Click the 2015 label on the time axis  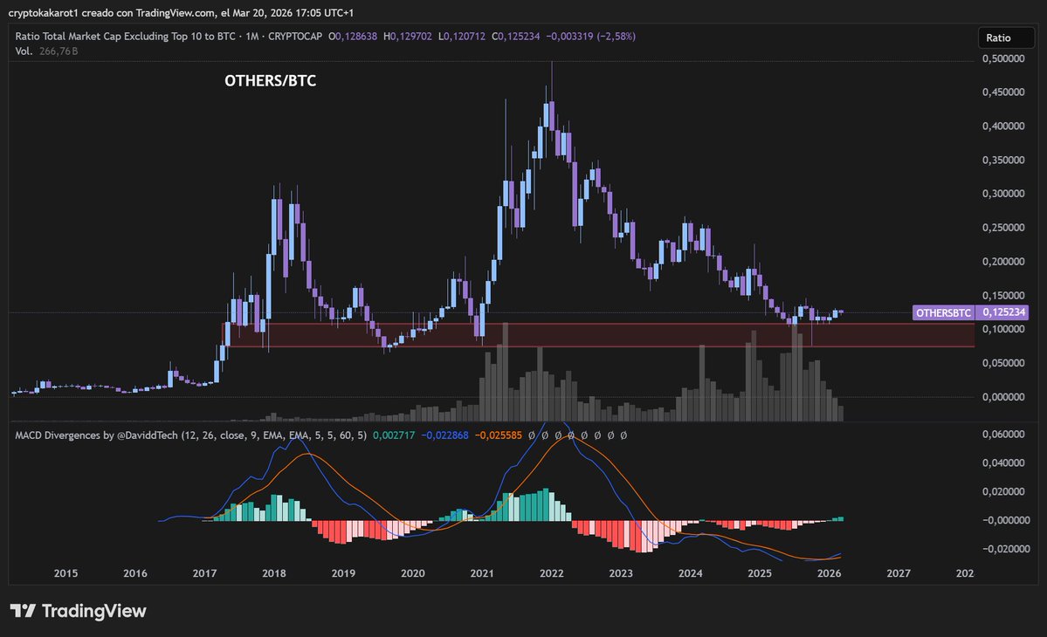pos(65,573)
